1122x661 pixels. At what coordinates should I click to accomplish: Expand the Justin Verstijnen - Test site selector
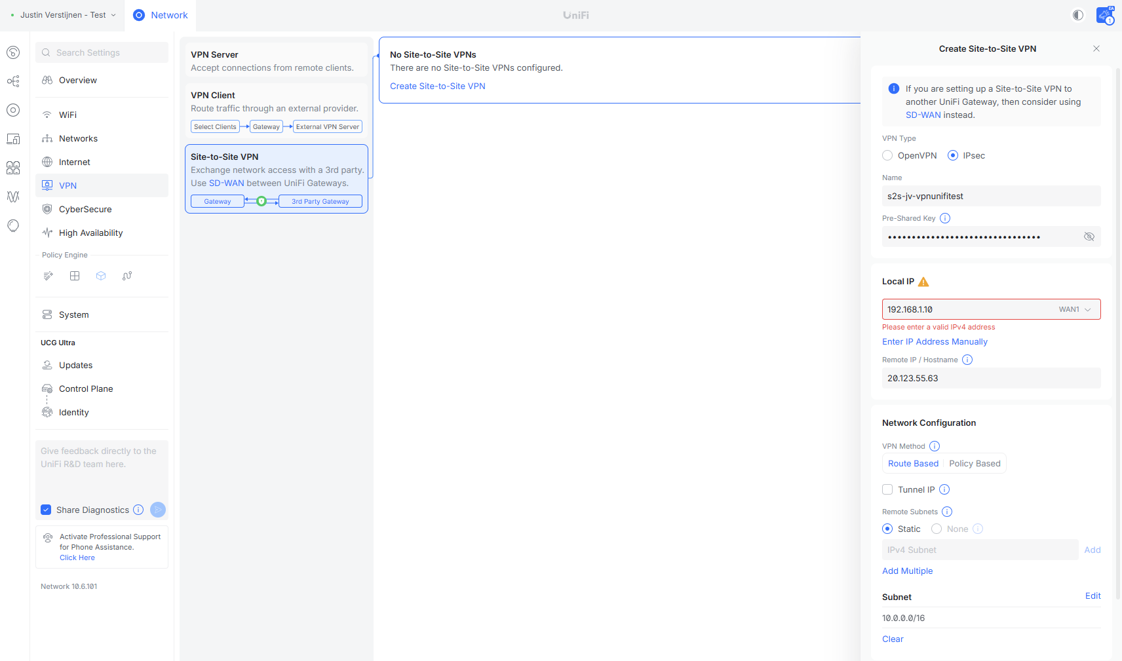[64, 15]
